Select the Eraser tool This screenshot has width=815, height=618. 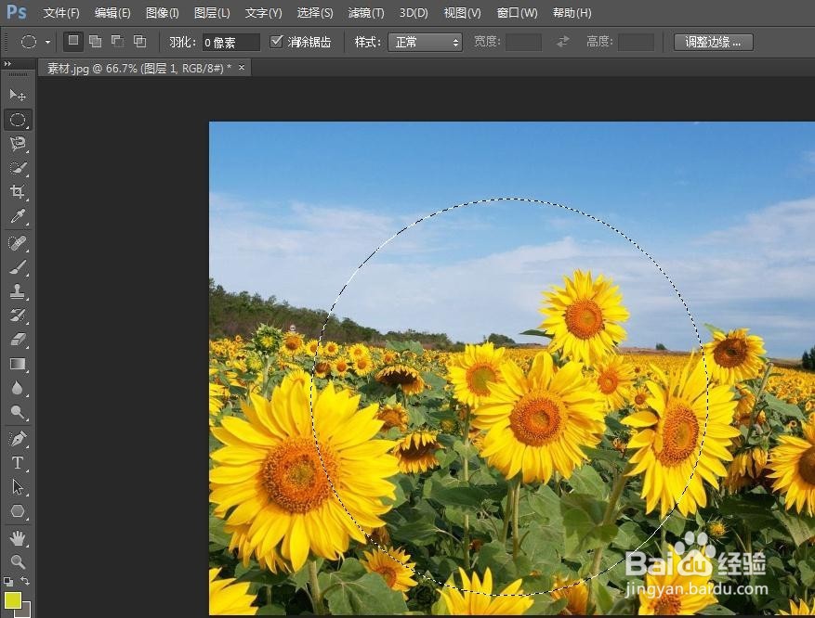click(x=17, y=340)
